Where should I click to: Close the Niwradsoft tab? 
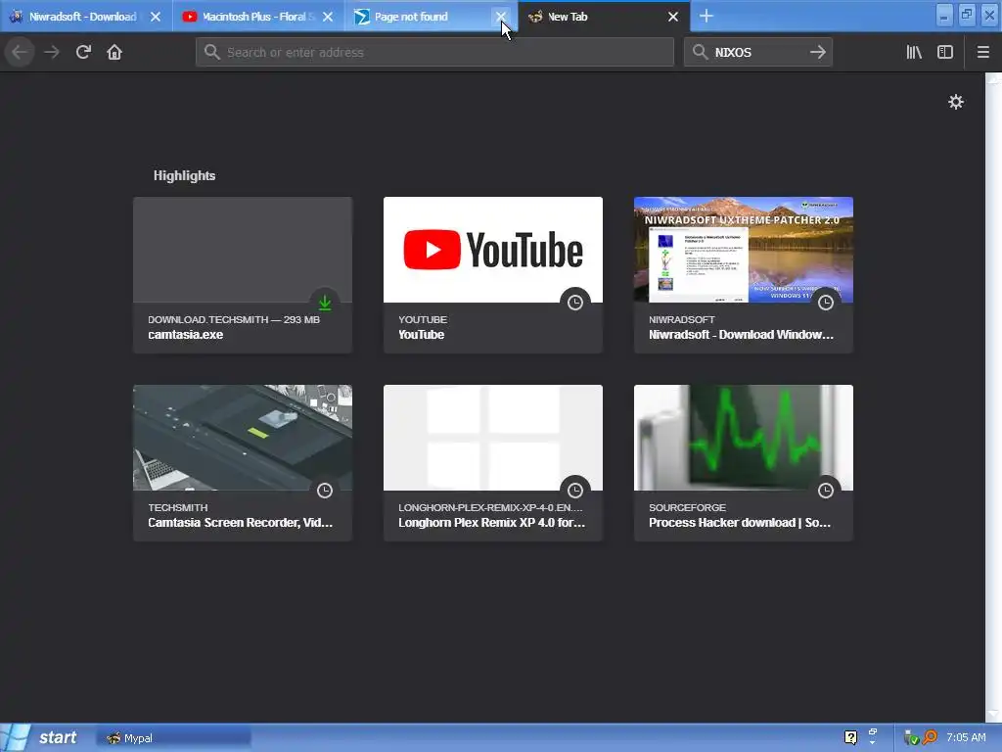coord(156,17)
